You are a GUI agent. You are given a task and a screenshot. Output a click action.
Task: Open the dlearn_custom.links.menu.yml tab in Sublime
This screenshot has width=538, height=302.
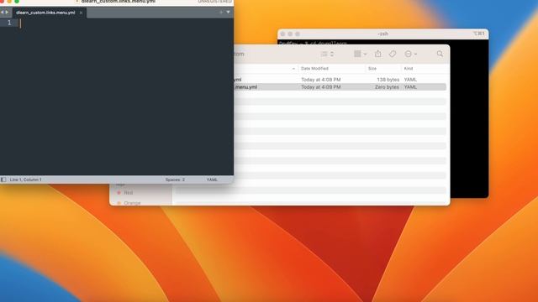[x=45, y=13]
